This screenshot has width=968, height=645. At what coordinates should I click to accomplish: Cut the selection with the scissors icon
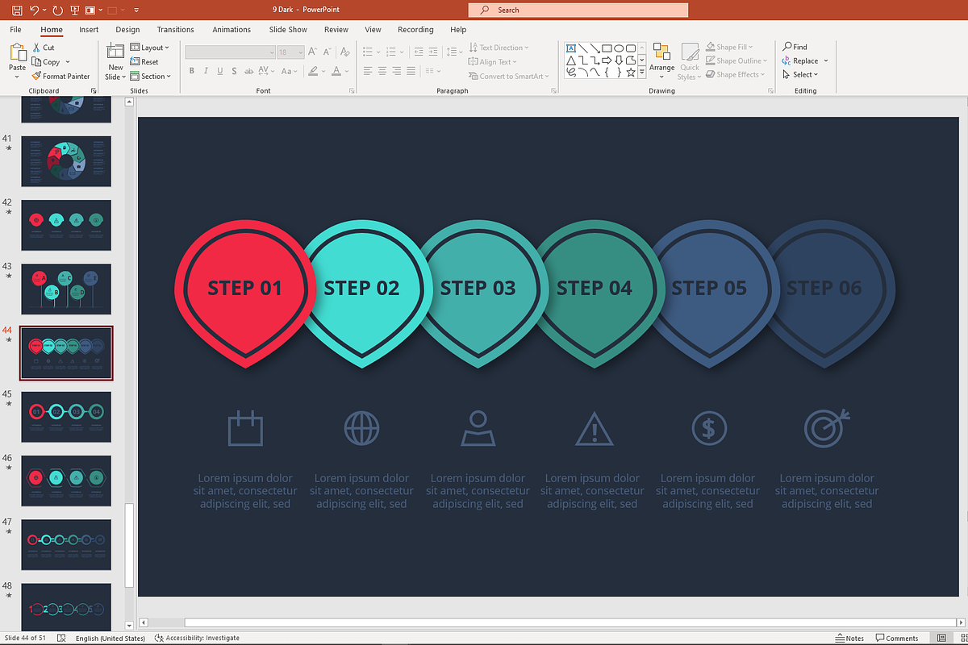[x=44, y=48]
